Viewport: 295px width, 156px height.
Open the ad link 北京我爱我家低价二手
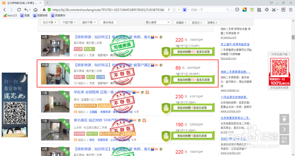[x=235, y=118]
